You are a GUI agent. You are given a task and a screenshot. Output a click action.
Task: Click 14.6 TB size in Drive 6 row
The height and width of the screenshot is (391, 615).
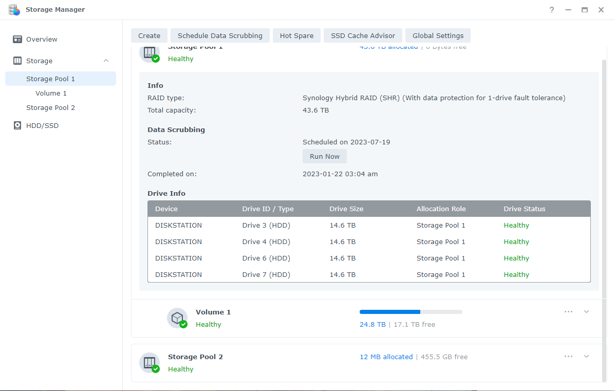pos(342,258)
